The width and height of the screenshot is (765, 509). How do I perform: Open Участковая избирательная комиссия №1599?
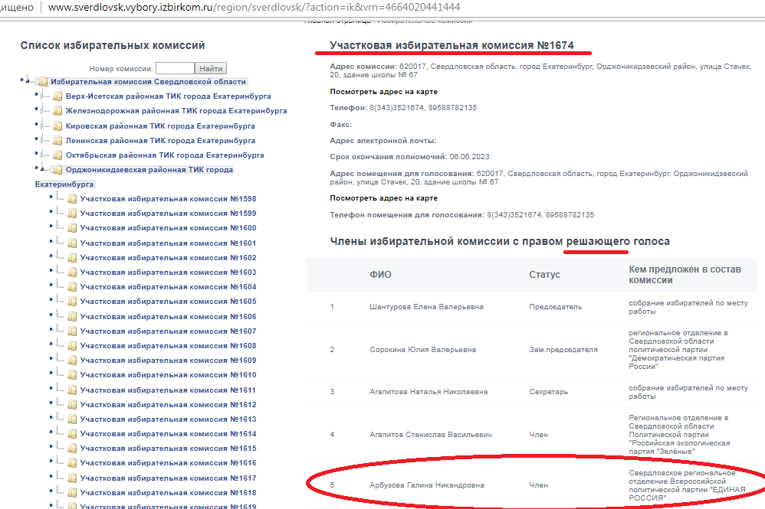click(x=168, y=214)
